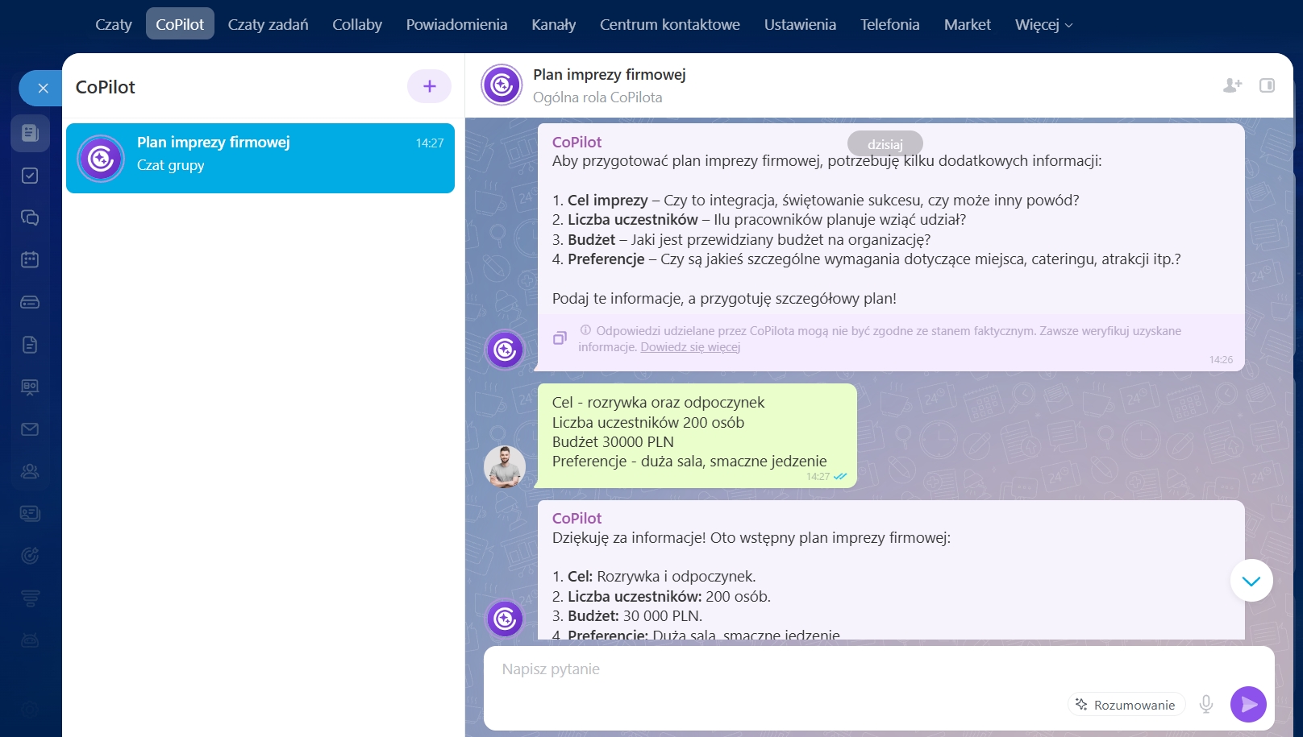The width and height of the screenshot is (1303, 737).
Task: Click the line 'Budżet 30000 PLN' in user message
Action: (x=613, y=441)
